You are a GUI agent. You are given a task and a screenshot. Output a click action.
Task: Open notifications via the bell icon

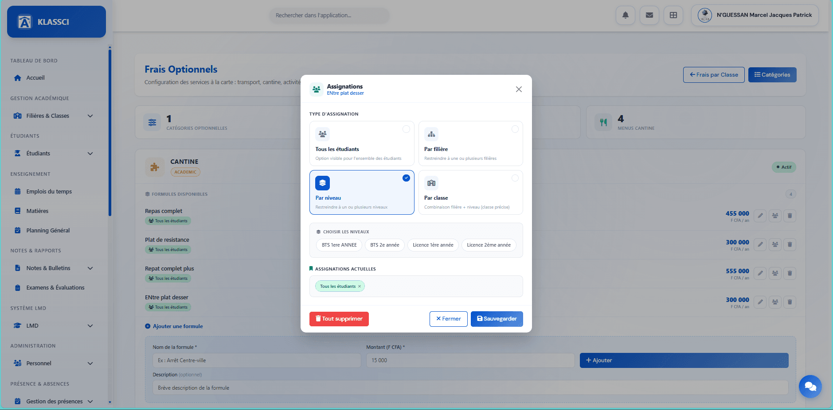point(625,15)
